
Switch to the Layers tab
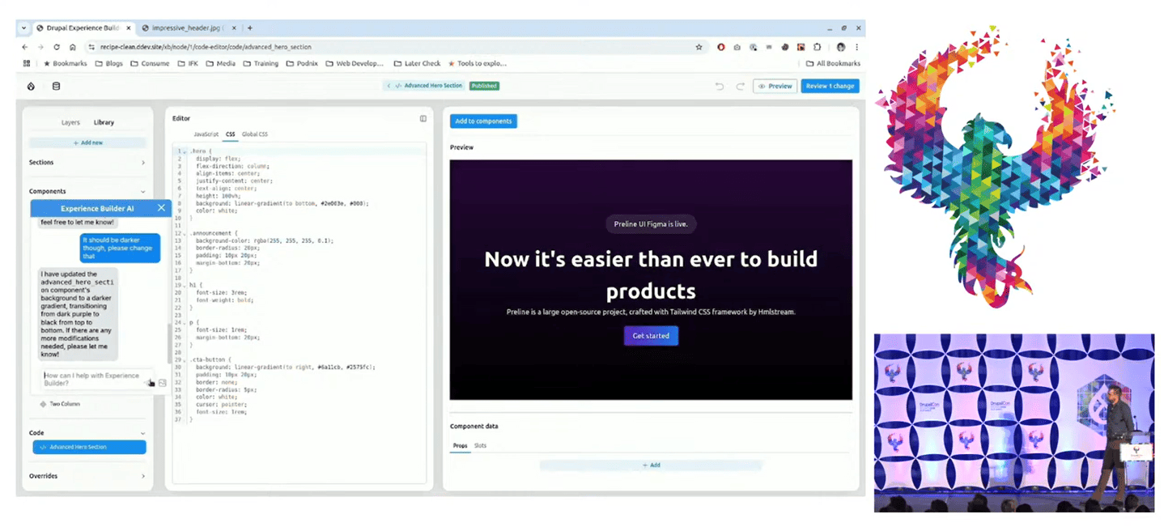click(x=70, y=122)
